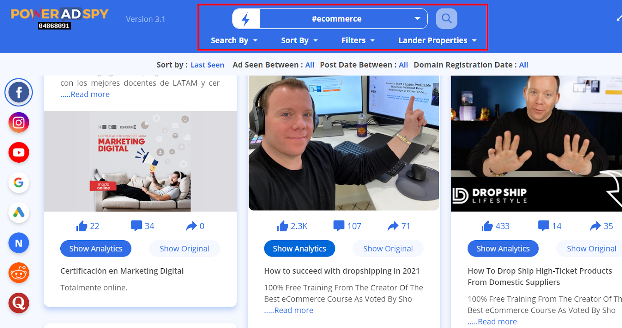Screen dimensions: 622x328
Task: Expand Read more under High-Ticket Products ad
Action: [x=497, y=321]
